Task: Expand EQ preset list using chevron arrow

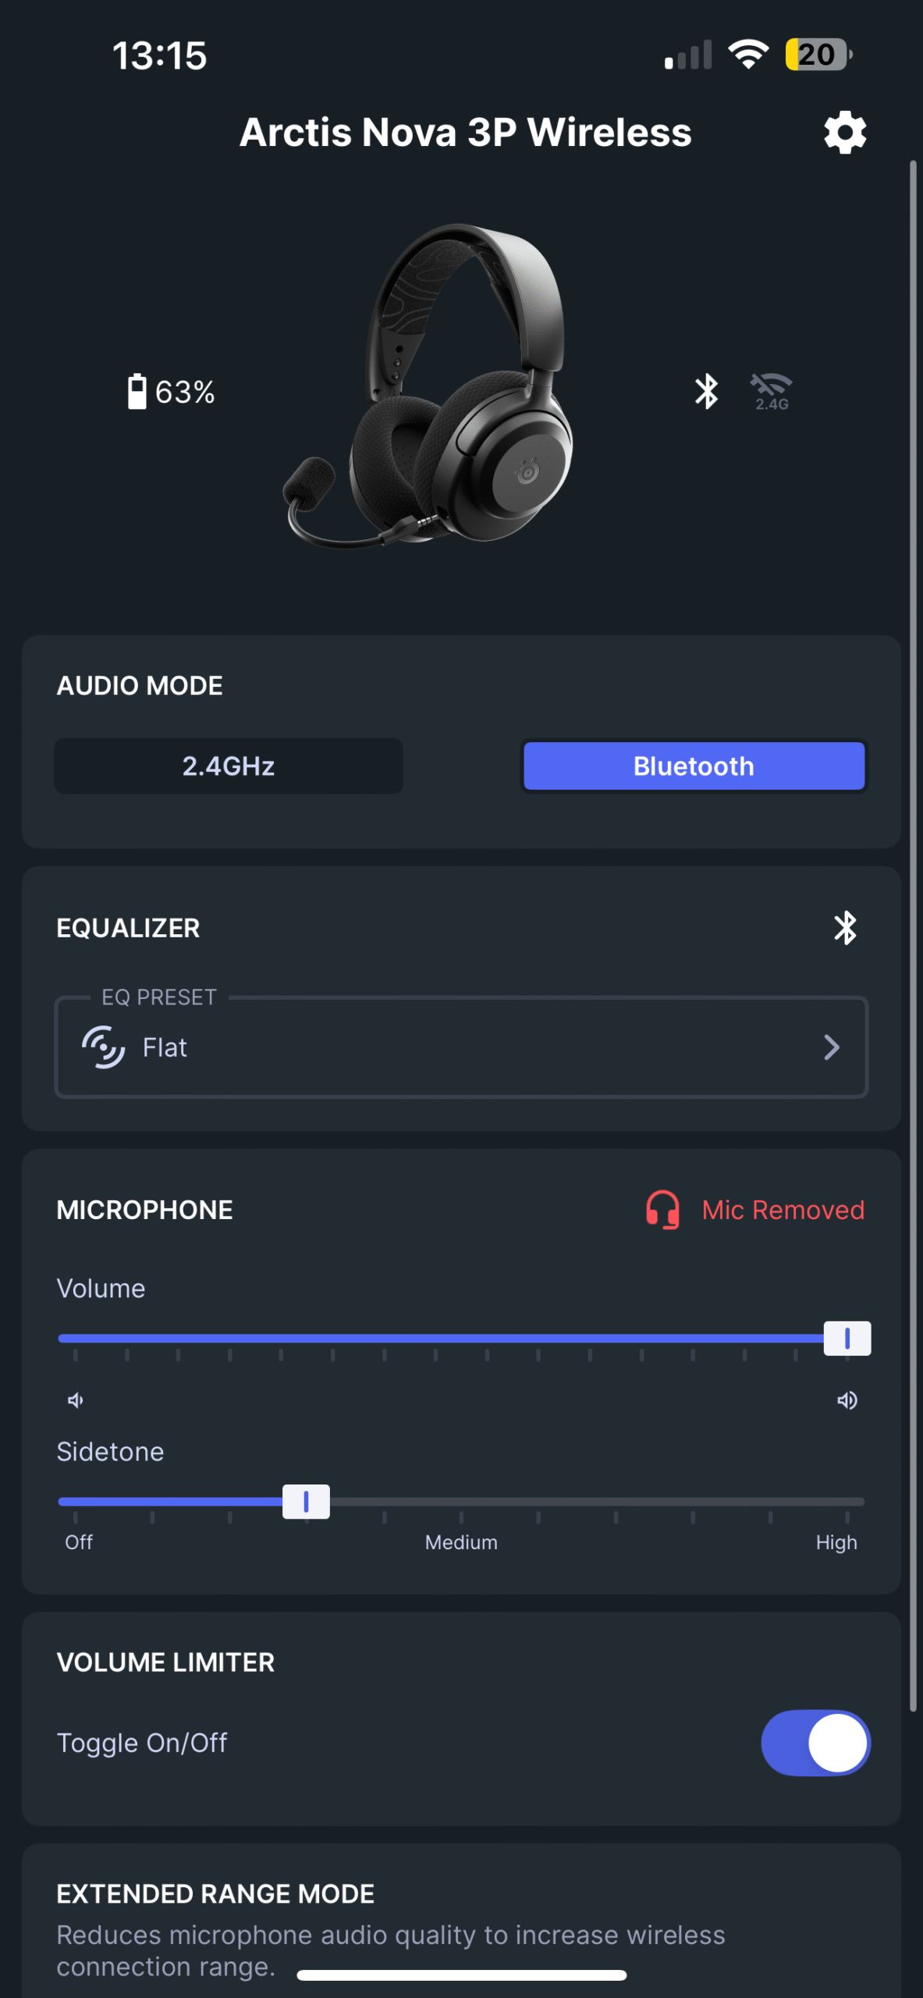Action: (x=832, y=1047)
